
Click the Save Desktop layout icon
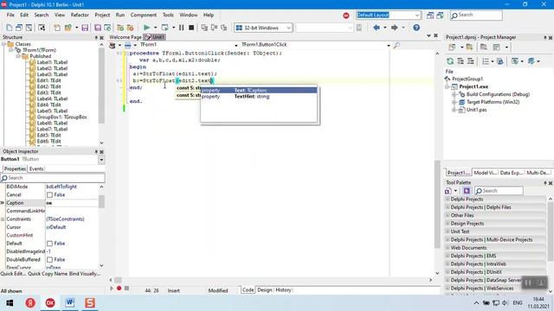coord(430,16)
